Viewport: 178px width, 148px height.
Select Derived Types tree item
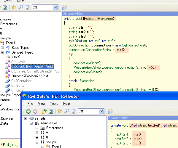pyautogui.click(x=23, y=52)
